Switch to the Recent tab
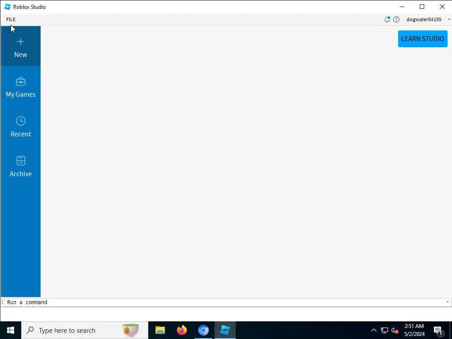The width and height of the screenshot is (452, 339). [20, 126]
